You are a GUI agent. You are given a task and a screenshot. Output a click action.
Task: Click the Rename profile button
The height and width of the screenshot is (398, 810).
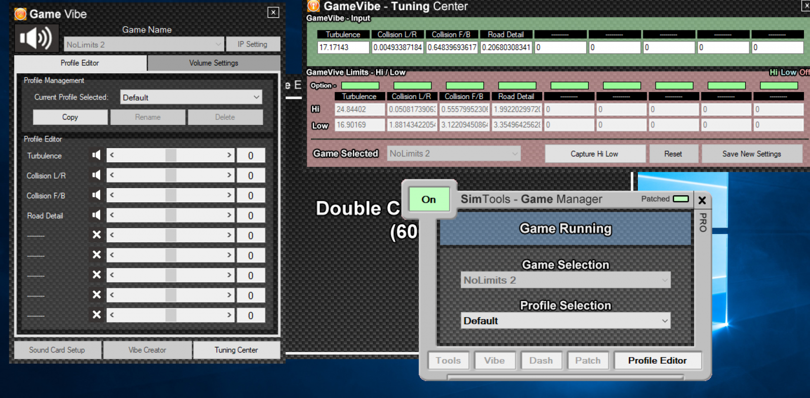pos(148,117)
